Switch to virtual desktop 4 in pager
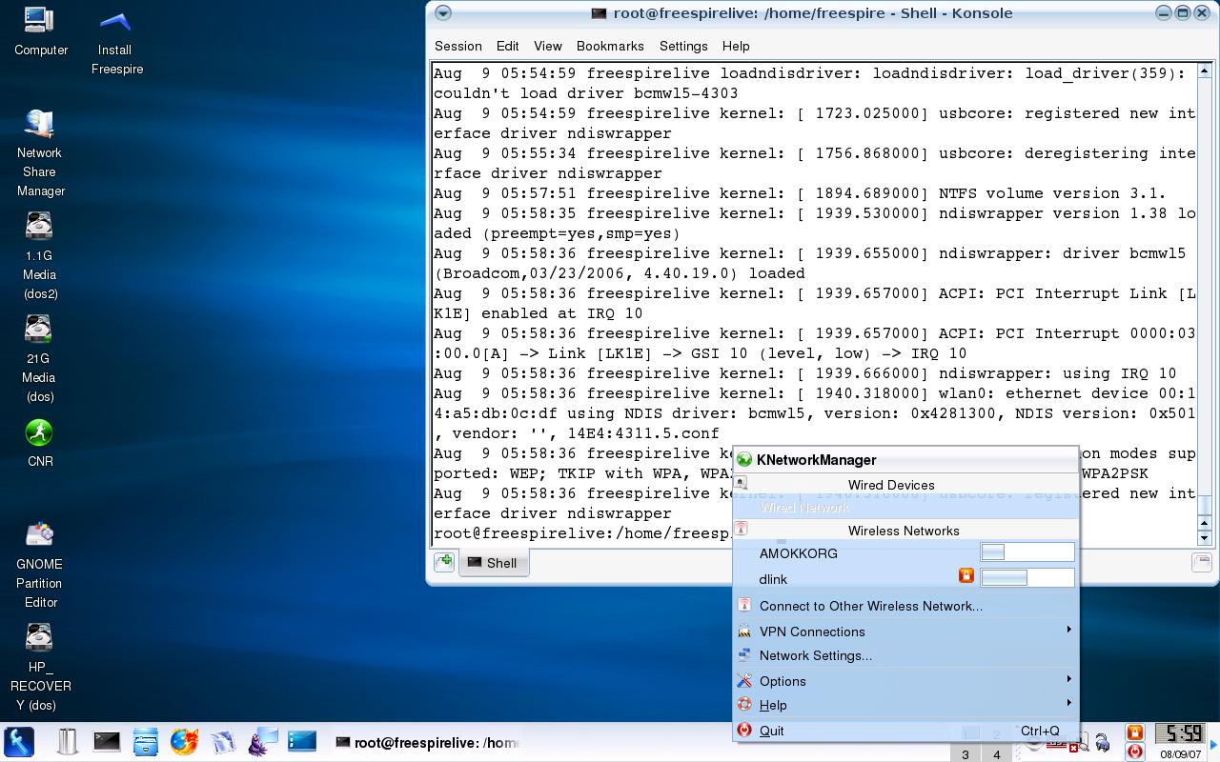1220x762 pixels. click(997, 754)
